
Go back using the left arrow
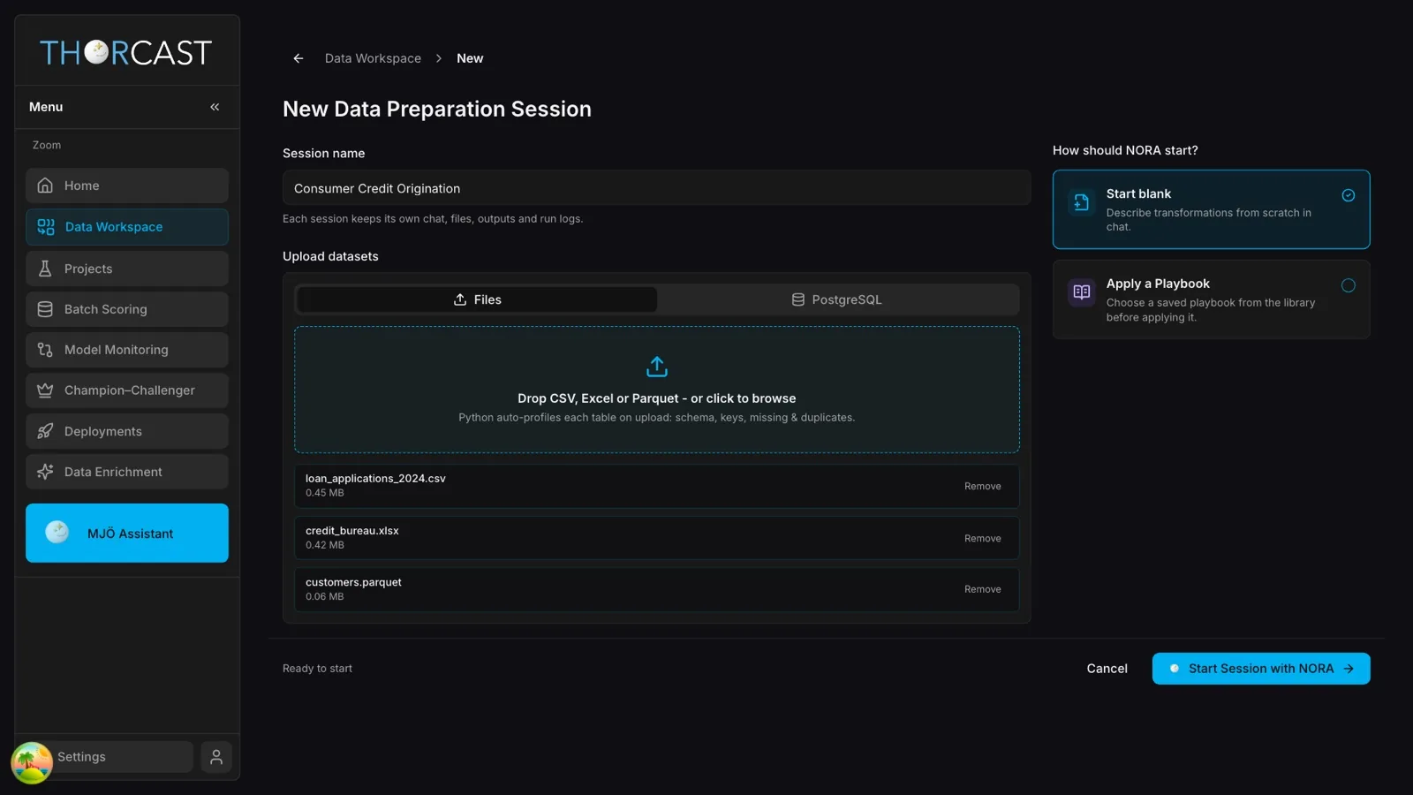[x=298, y=58]
